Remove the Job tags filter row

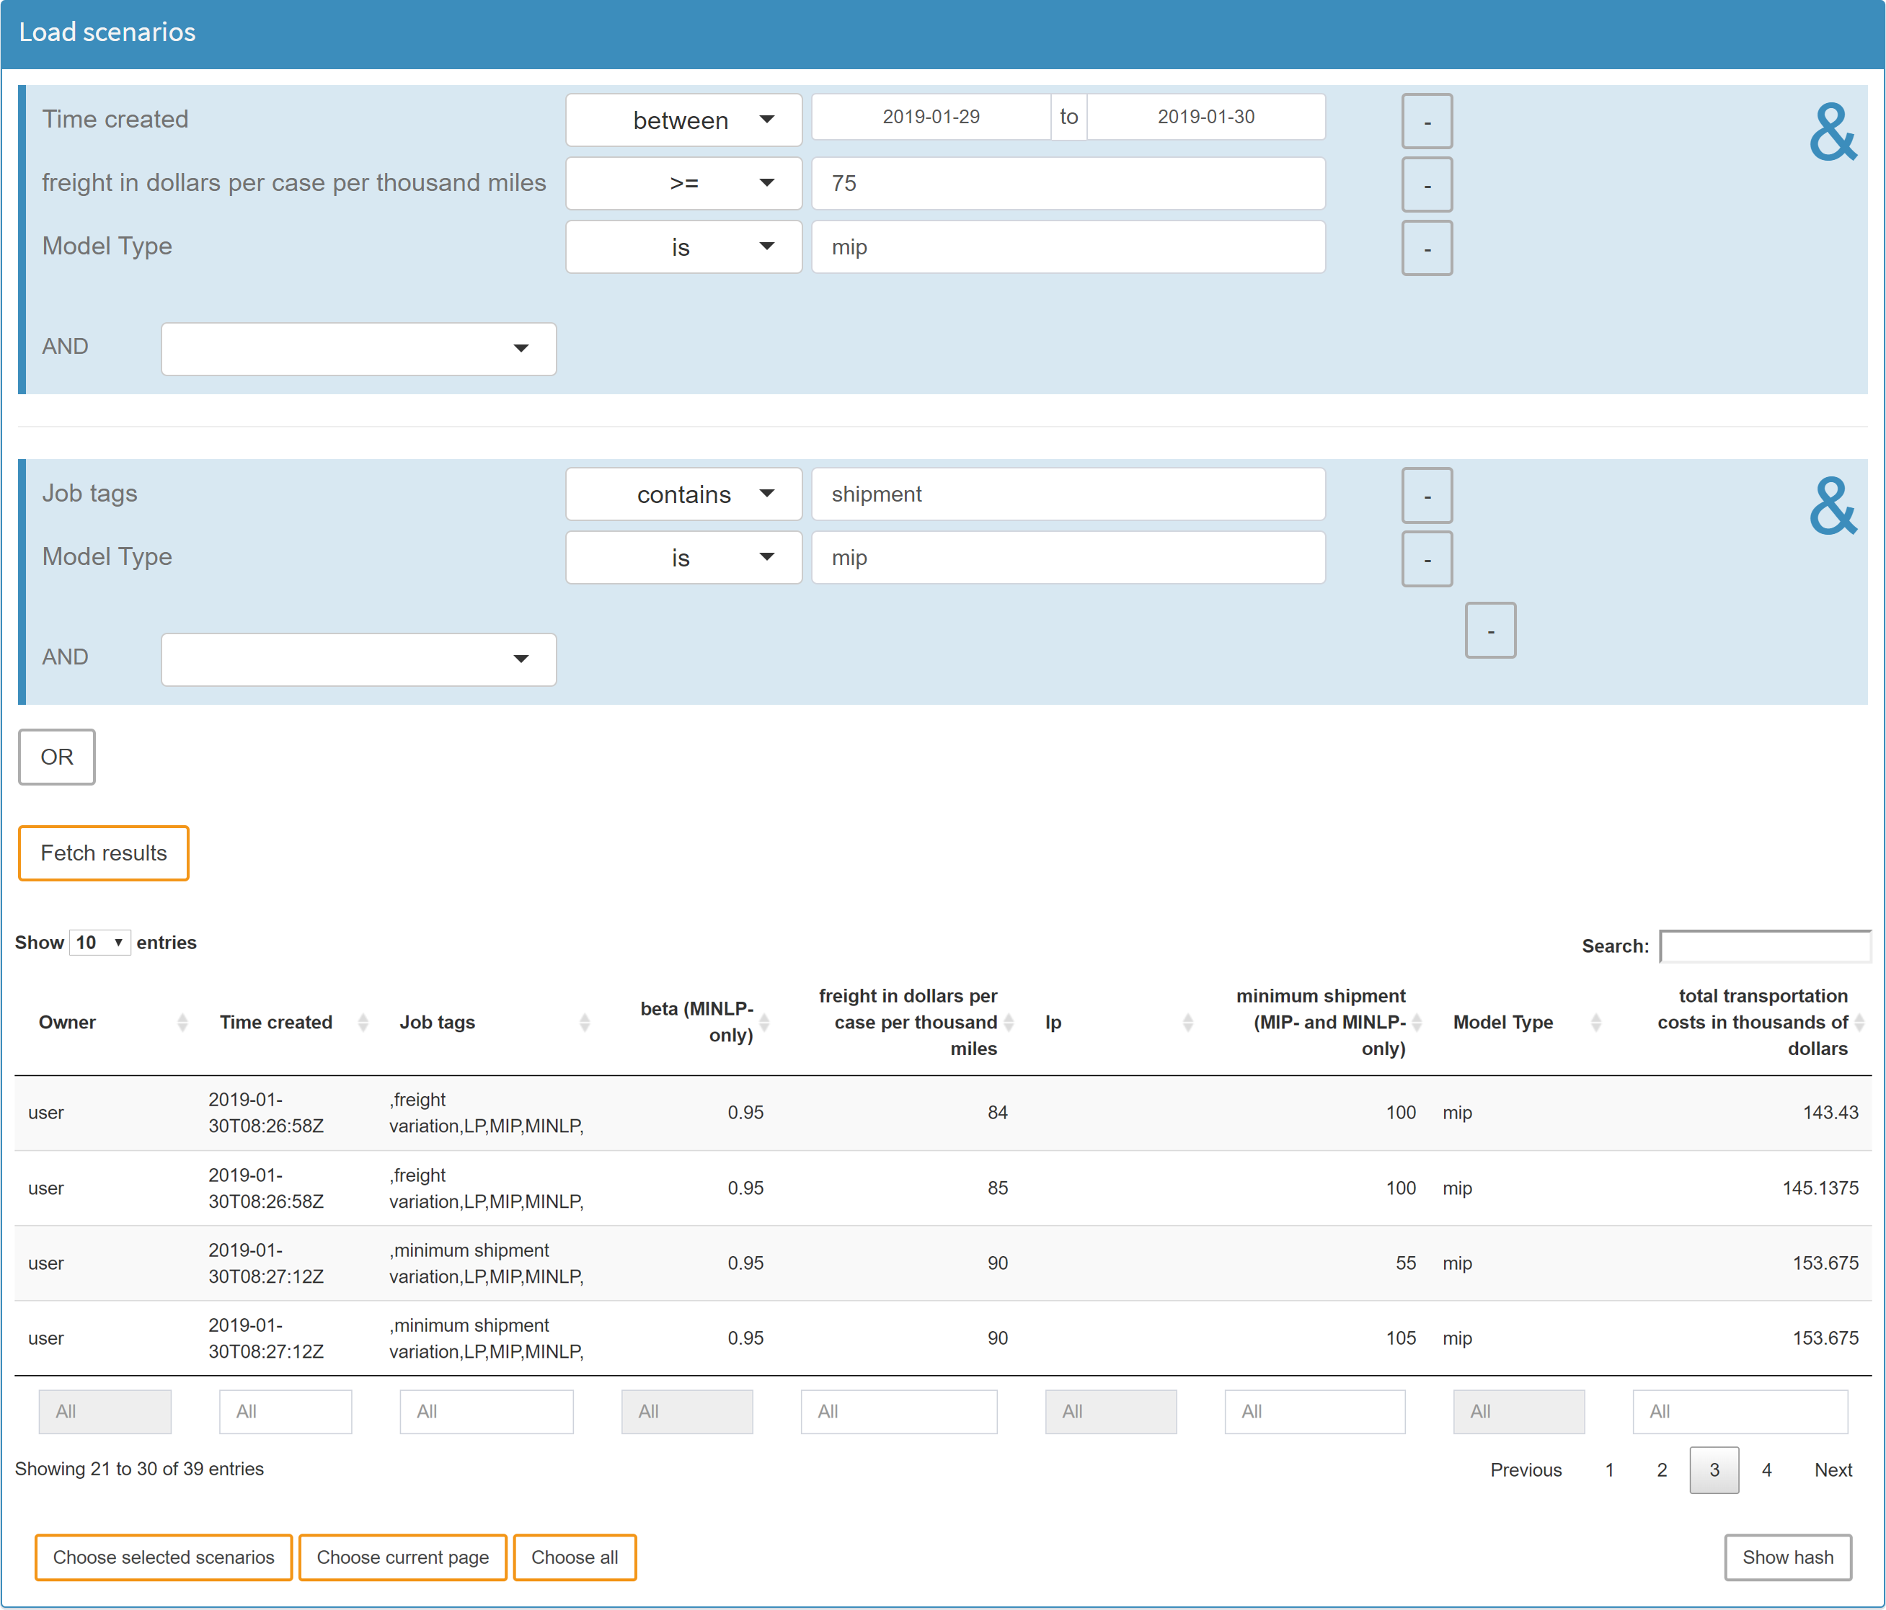1426,495
